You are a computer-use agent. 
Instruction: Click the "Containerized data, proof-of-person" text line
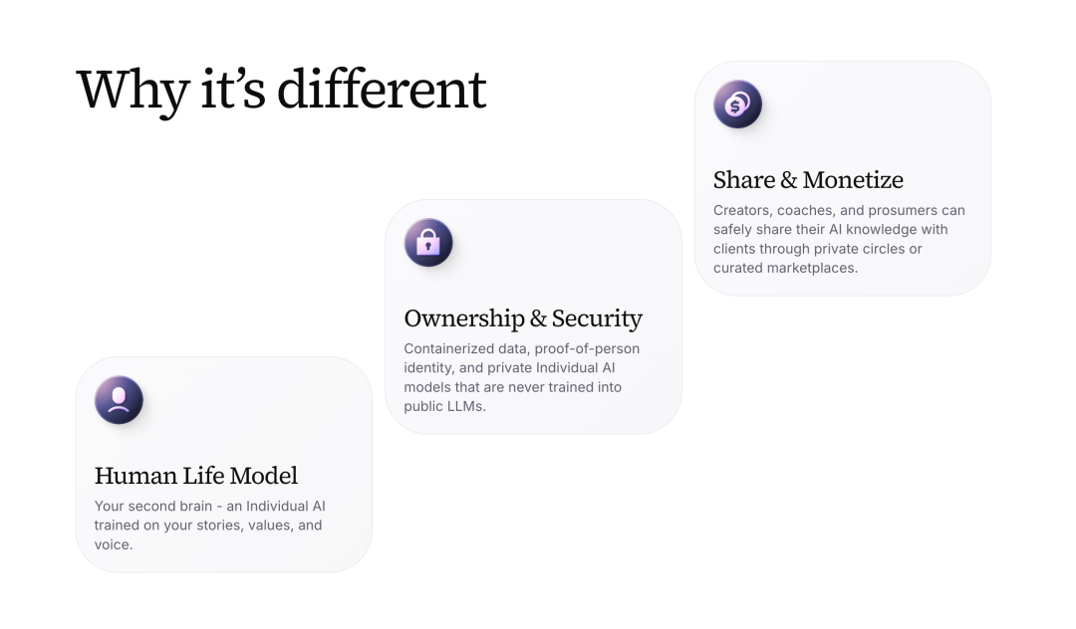click(521, 348)
